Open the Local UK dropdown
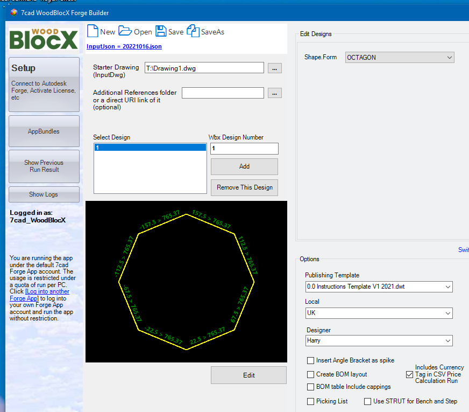469x412 pixels. point(379,313)
